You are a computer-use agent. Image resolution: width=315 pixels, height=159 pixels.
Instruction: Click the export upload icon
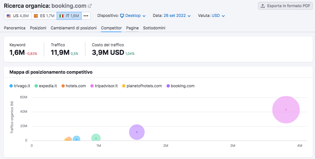click(263, 6)
